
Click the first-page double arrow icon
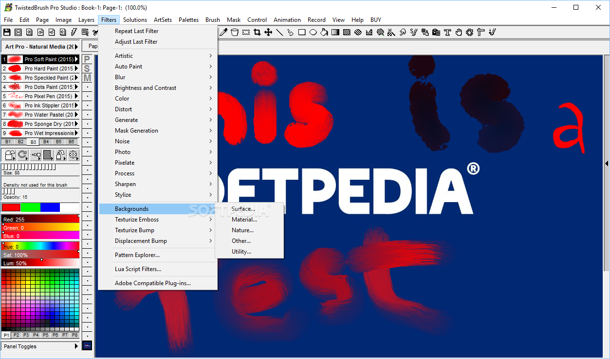click(29, 32)
